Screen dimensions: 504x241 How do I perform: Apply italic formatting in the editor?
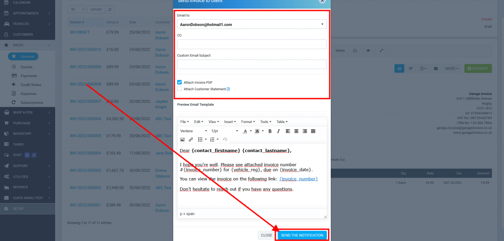[x=278, y=131]
